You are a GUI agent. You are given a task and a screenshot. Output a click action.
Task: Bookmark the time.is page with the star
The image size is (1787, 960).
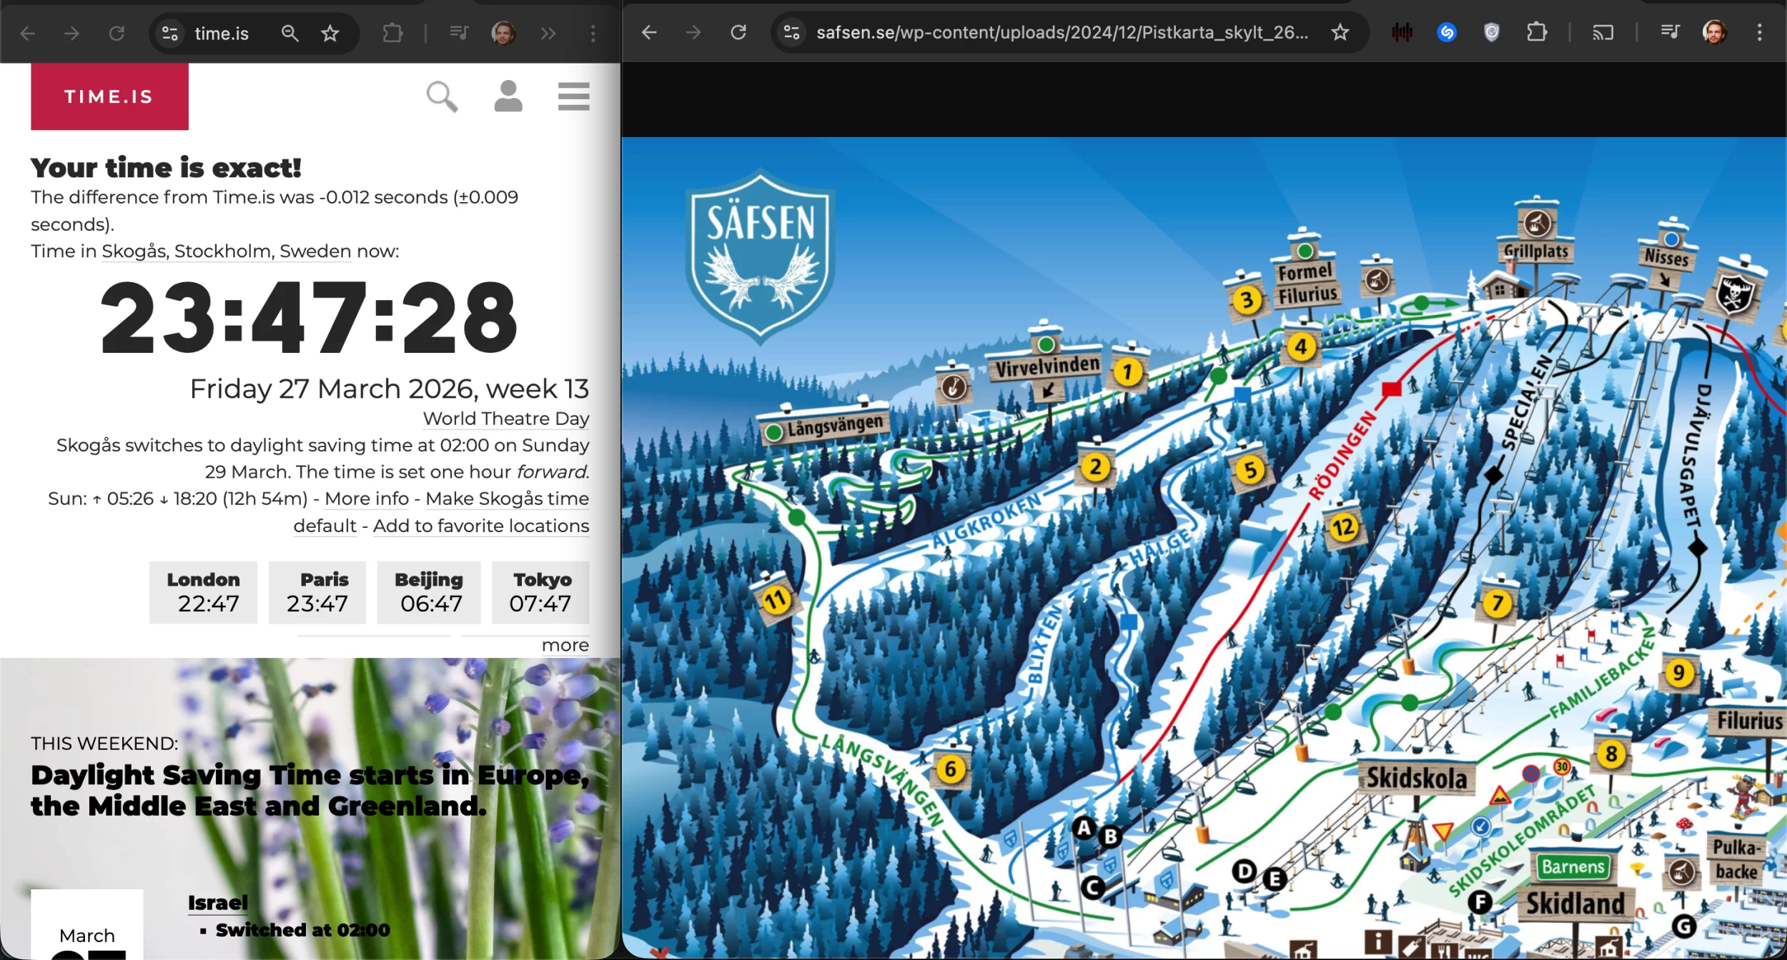tap(330, 33)
